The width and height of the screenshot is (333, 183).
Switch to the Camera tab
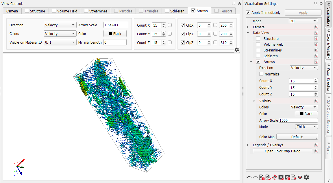tap(12, 11)
